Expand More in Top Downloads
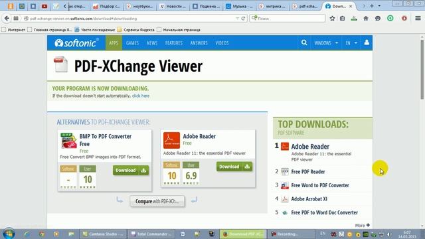425x239 pixels. (x=363, y=225)
